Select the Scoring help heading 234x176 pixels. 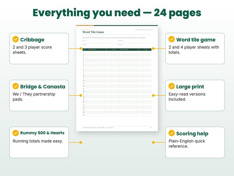point(192,134)
